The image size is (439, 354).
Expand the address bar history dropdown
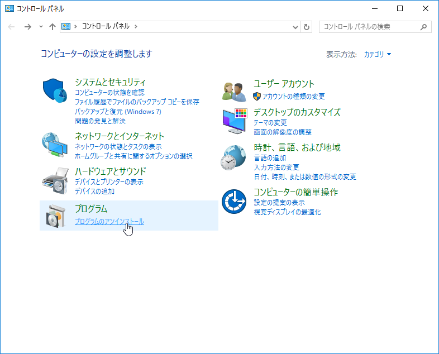(295, 27)
